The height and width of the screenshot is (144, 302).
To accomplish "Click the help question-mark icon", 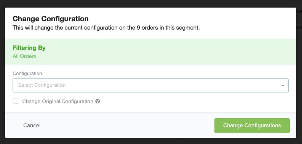I will 97,101.
